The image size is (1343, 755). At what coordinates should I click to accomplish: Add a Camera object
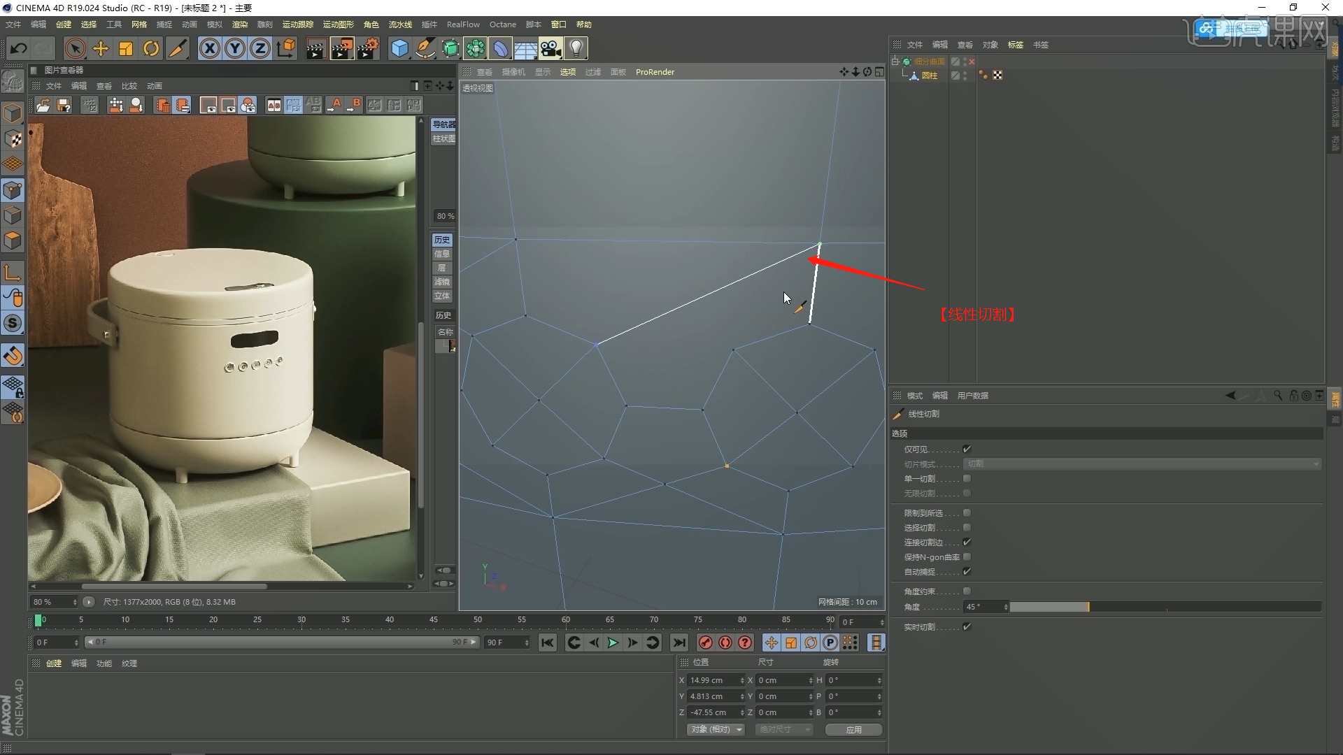click(x=550, y=48)
